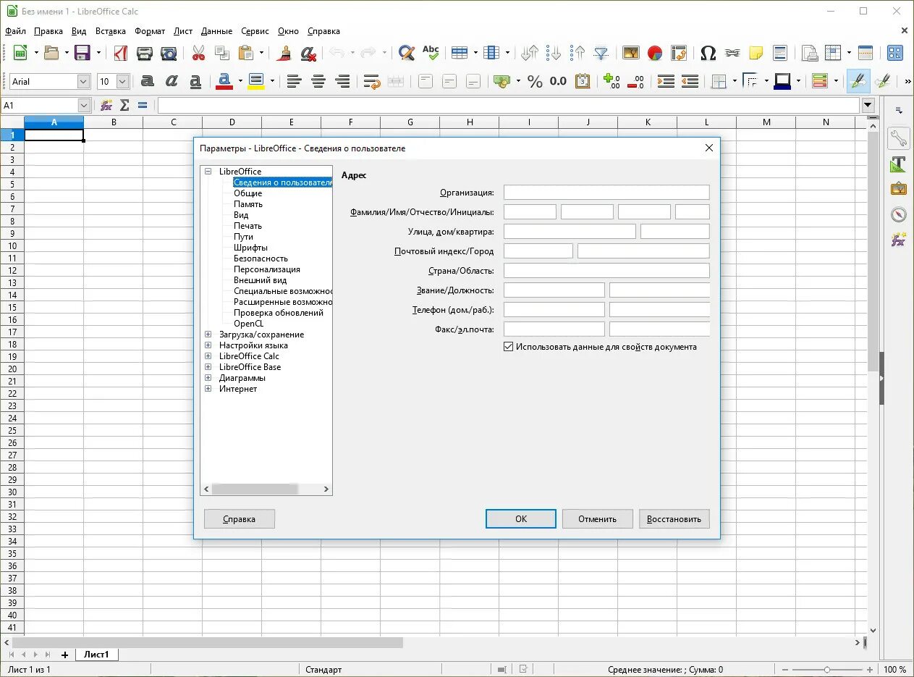Click the Center Horizontally alignment icon
This screenshot has height=677, width=914.
click(x=318, y=81)
